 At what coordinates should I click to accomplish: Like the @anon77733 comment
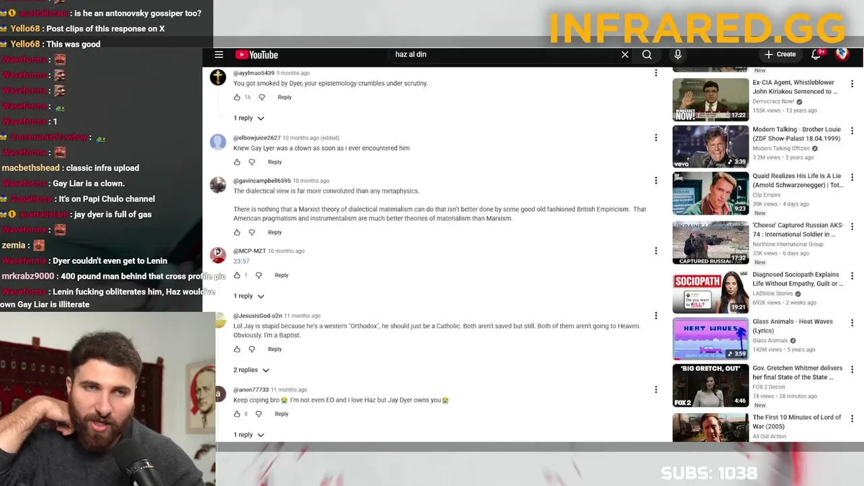coord(237,414)
